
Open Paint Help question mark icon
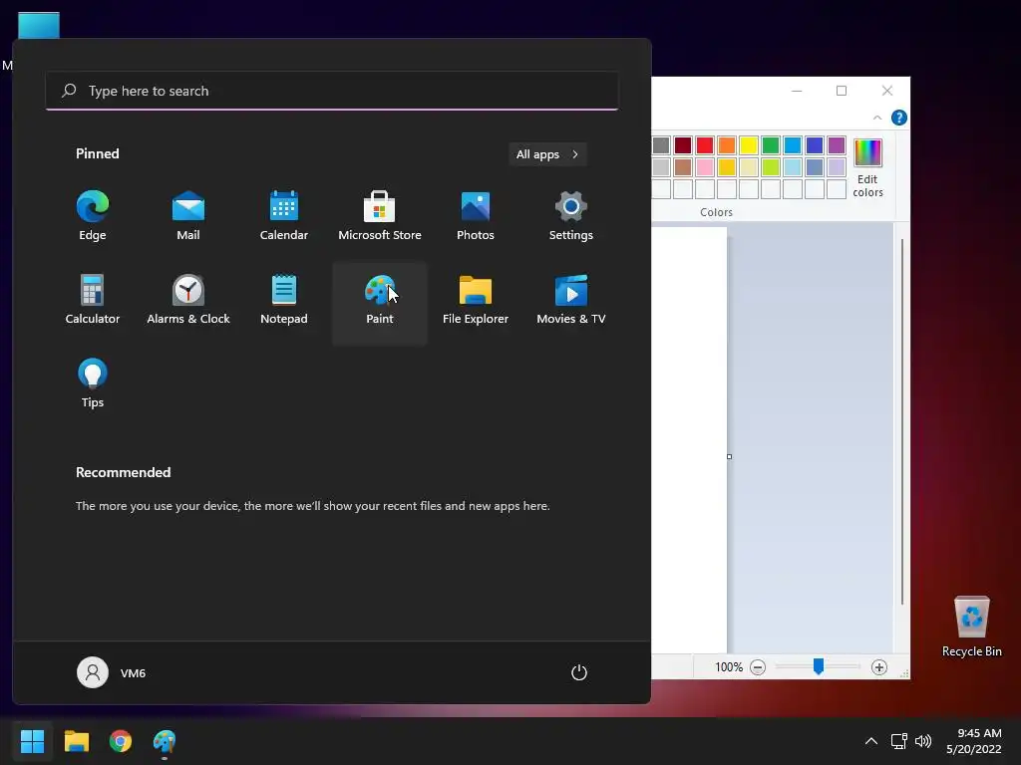[899, 118]
